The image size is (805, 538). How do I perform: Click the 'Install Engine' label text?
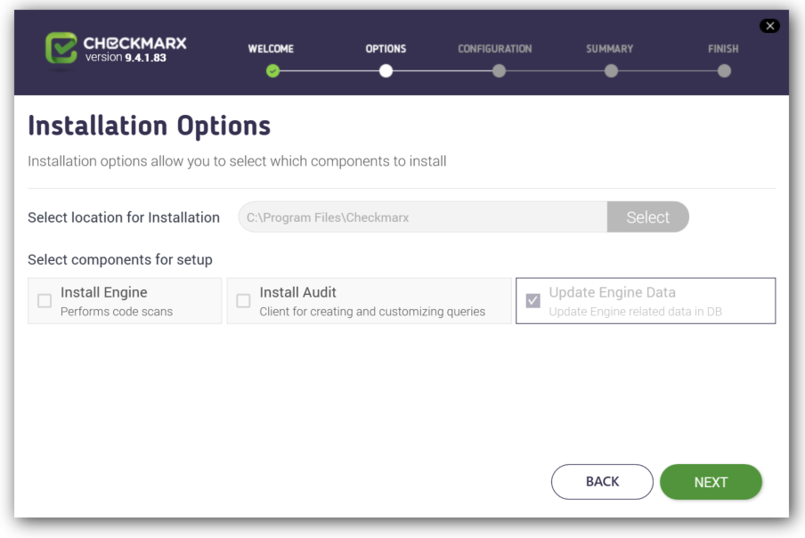click(x=103, y=292)
